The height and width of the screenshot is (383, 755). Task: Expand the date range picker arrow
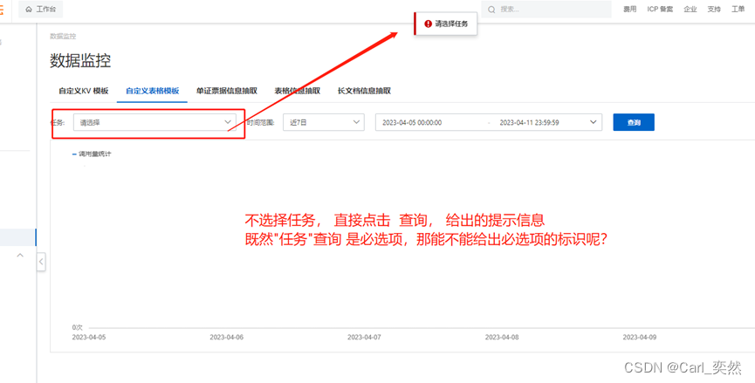pos(594,122)
